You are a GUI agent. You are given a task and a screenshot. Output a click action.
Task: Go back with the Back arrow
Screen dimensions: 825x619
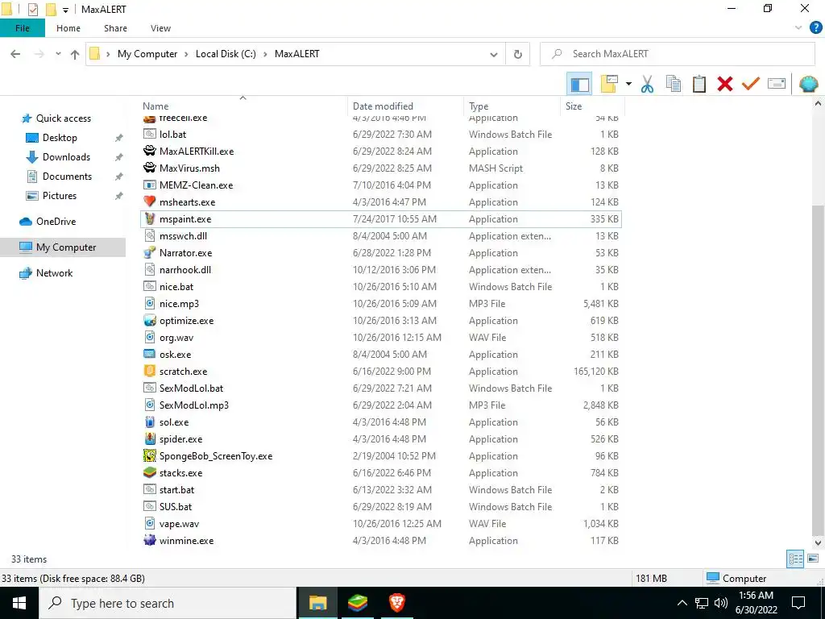(x=15, y=54)
